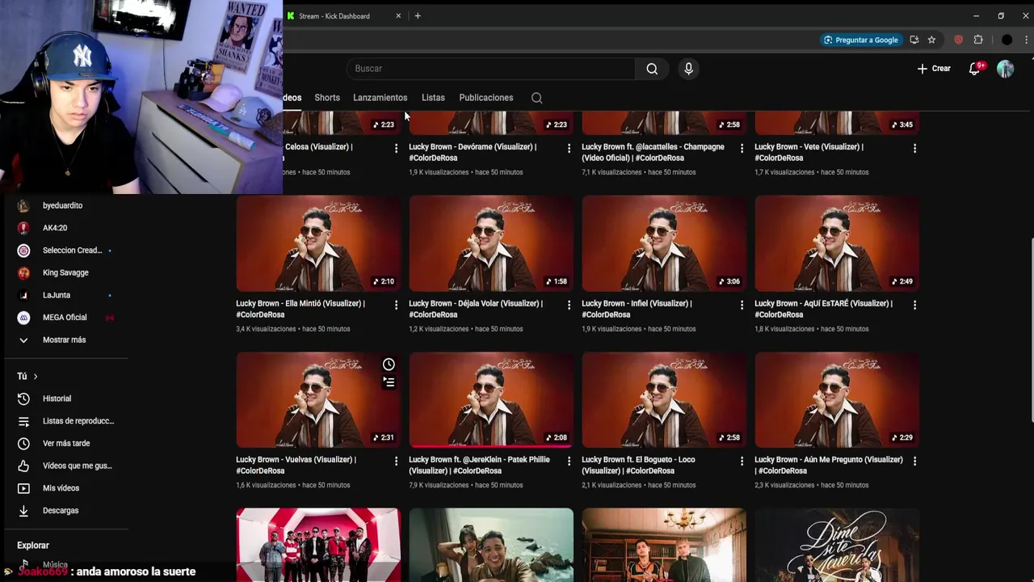The width and height of the screenshot is (1034, 582).
Task: Open King Savagge subscription channel
Action: click(x=64, y=272)
